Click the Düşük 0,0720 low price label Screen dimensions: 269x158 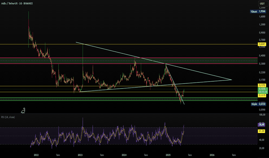pyautogui.click(x=259, y=104)
